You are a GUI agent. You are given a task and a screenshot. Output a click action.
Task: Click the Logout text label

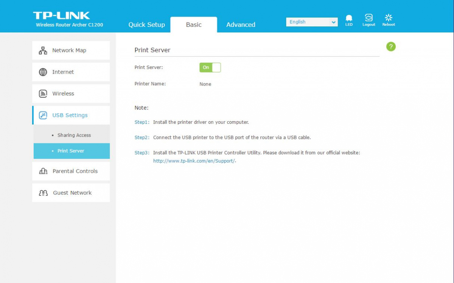(369, 25)
